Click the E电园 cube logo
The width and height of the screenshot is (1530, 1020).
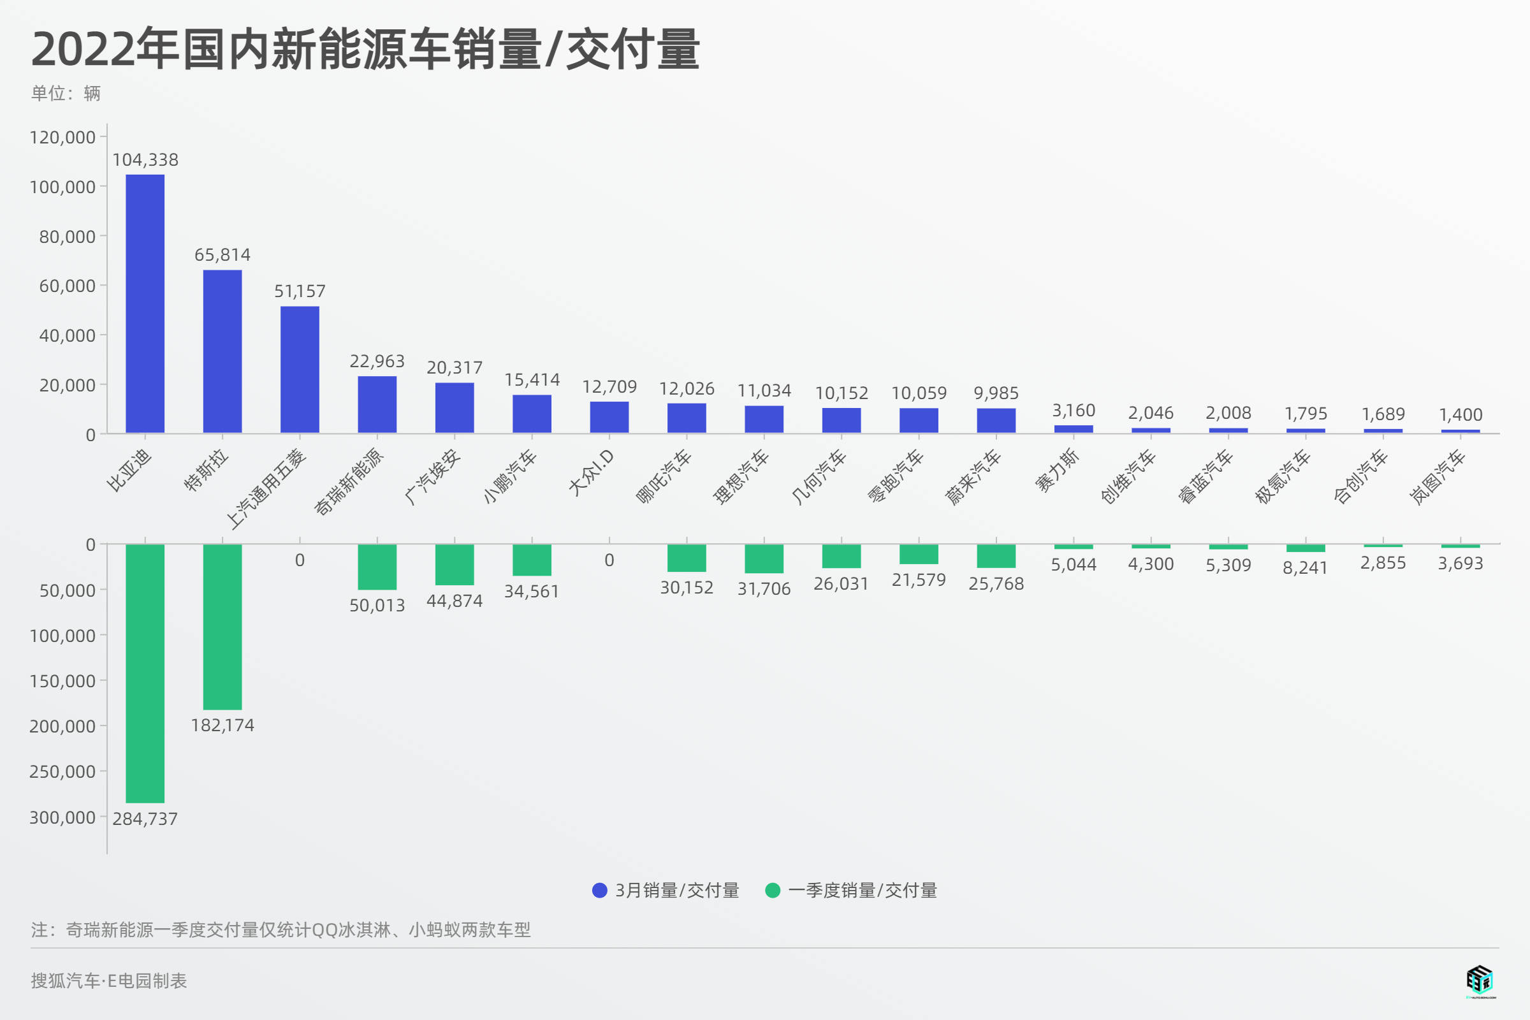point(1480,981)
